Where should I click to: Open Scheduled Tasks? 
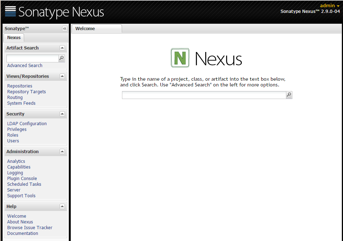(x=24, y=184)
